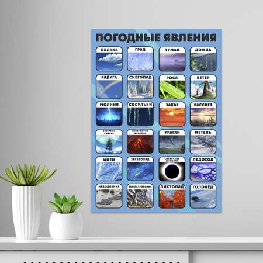
Task: Select the ГРАД hail picture tile
Action: (x=140, y=59)
